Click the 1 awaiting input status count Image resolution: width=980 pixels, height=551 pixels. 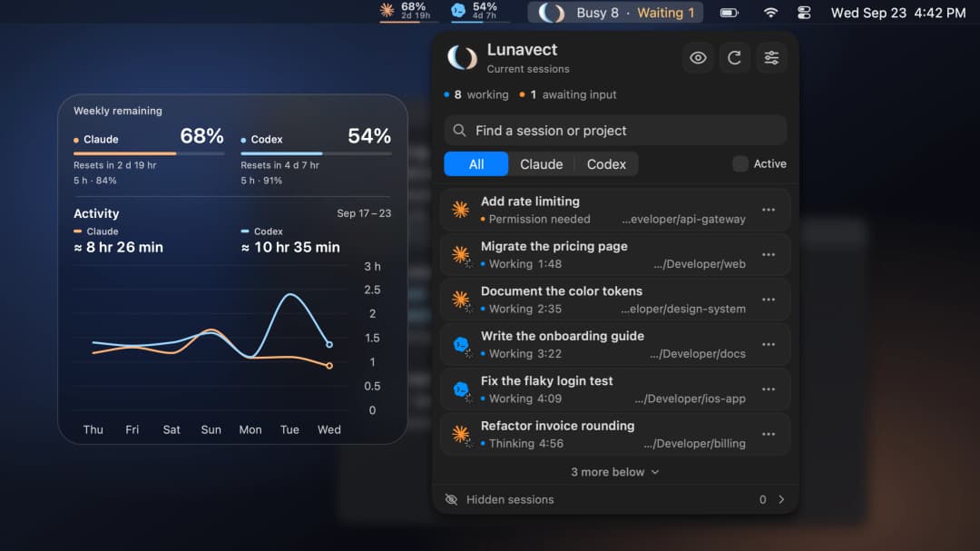[567, 94]
